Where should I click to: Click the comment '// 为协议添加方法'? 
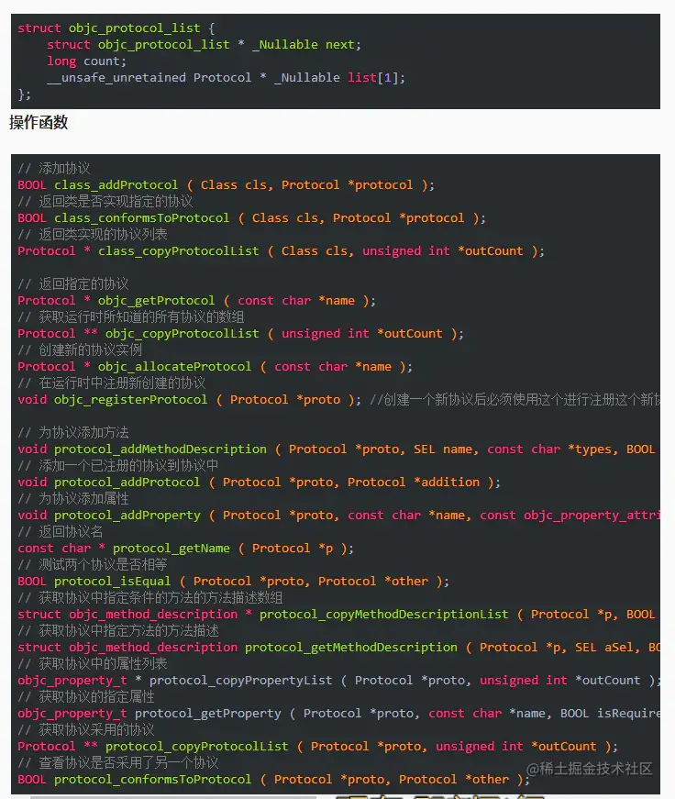click(x=72, y=433)
